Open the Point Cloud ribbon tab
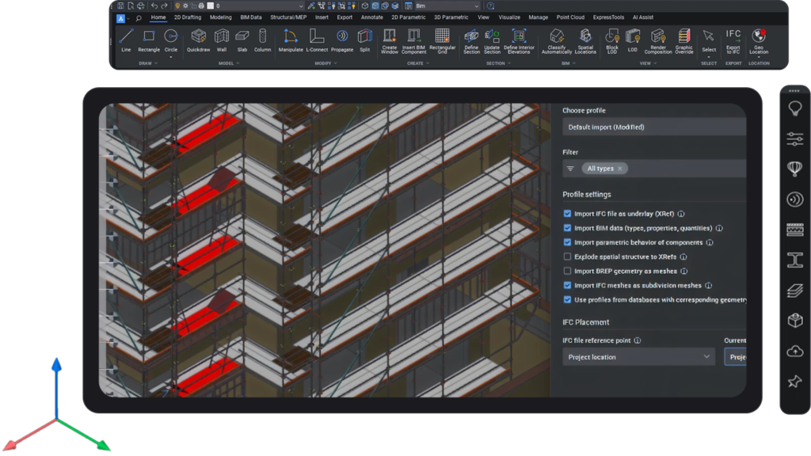The height and width of the screenshot is (456, 811). (x=572, y=17)
